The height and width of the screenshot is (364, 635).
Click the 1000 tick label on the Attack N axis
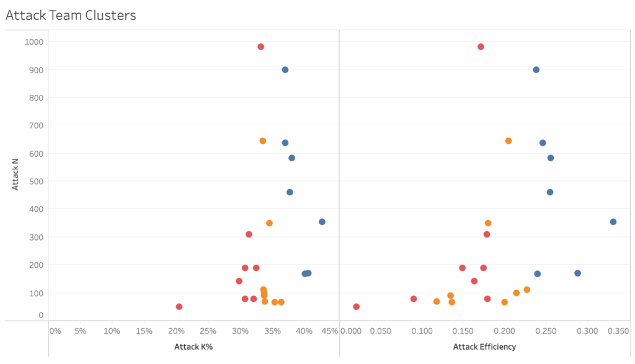click(34, 42)
